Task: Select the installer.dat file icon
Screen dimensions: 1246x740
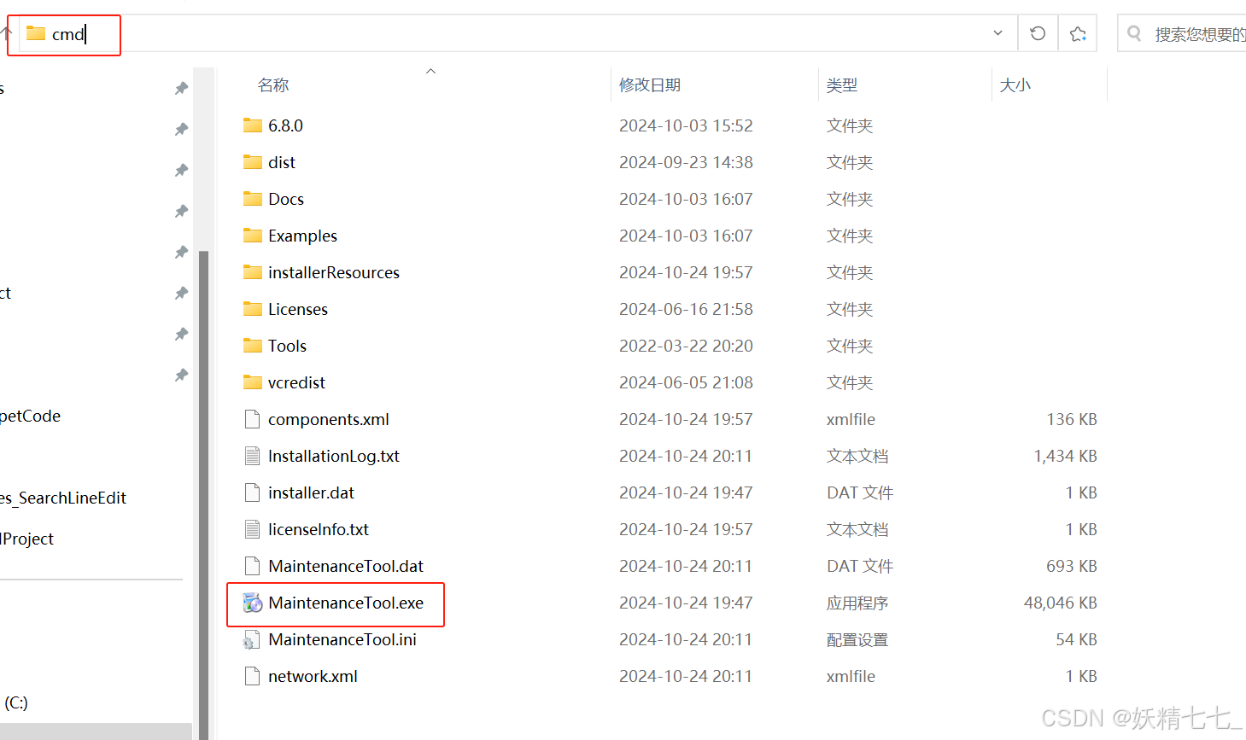Action: [252, 492]
